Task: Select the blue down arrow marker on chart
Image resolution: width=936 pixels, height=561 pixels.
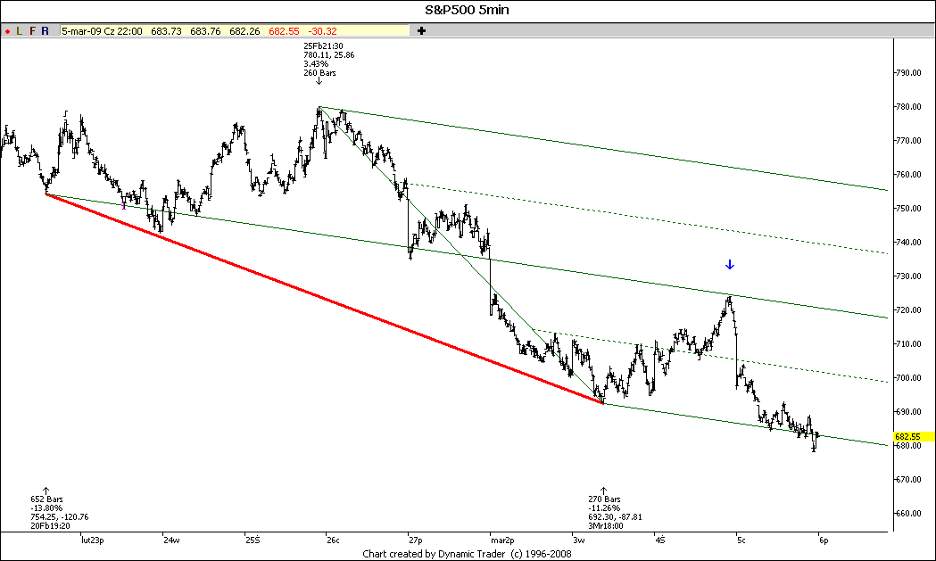Action: coord(730,264)
